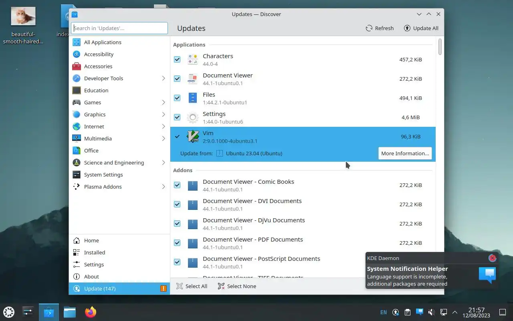Image resolution: width=513 pixels, height=321 pixels.
Task: Open the Dolphin file manager from the taskbar
Action: pos(70,312)
